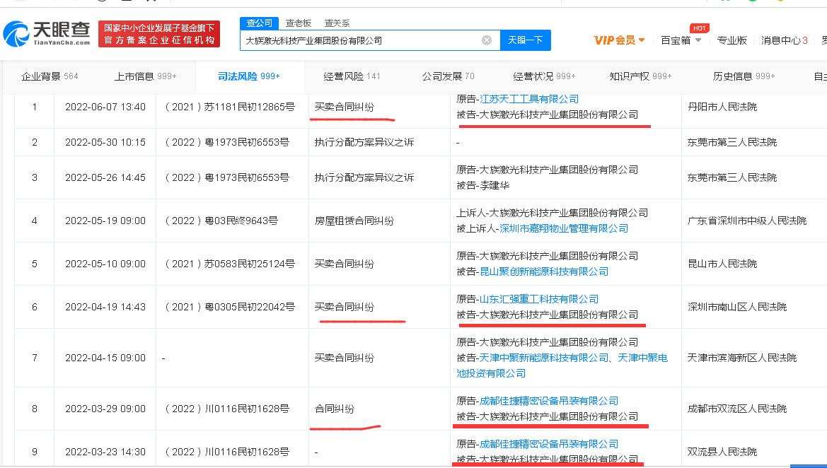Screen dimensions: 827x468
Task: Click 广东省深圳市中级人民法院 court cell
Action: tap(747, 221)
